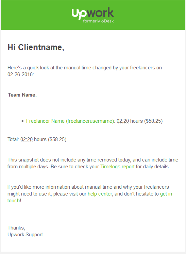Click the ($58.25) amount beside freelancer name
The image size is (186, 254).
click(153, 121)
